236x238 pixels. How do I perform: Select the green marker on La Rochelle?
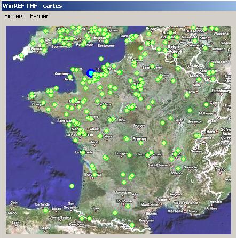pos(83,153)
